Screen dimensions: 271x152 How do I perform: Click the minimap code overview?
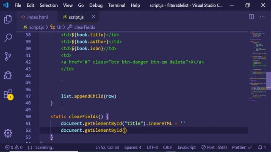pos(257,65)
